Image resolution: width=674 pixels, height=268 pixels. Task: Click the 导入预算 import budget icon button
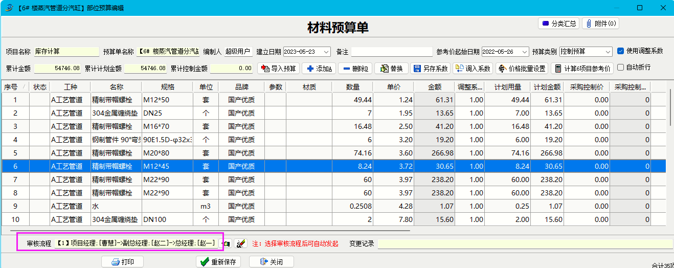coord(278,69)
